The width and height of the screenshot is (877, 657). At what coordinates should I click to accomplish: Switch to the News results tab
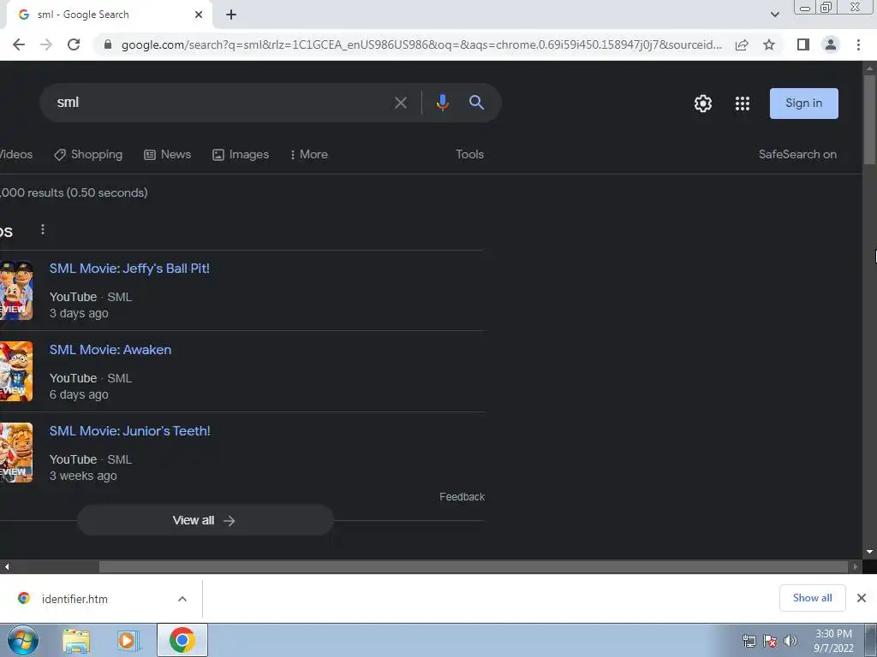tap(167, 155)
